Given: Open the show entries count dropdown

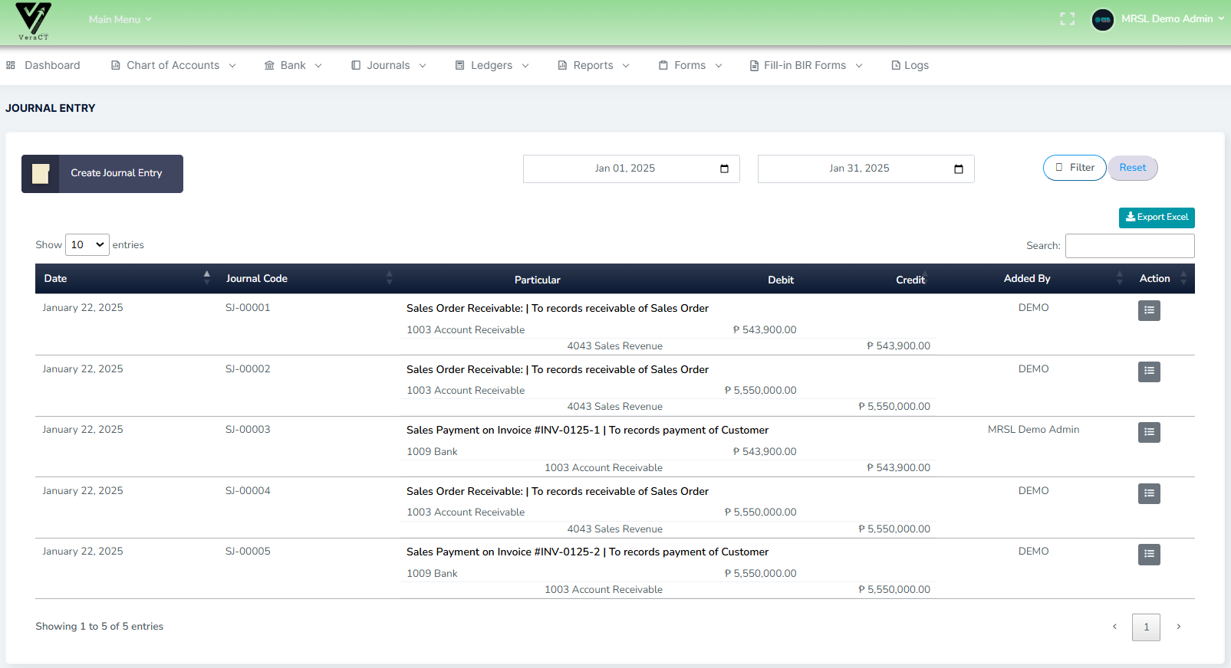Looking at the screenshot, I should [x=87, y=245].
